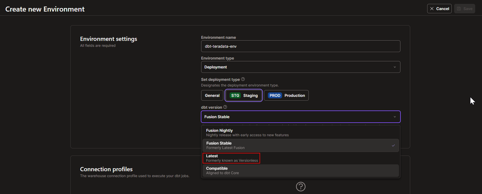Click the X icon in the Cancel button
Screen dimensions: 482x194
[x=432, y=9]
